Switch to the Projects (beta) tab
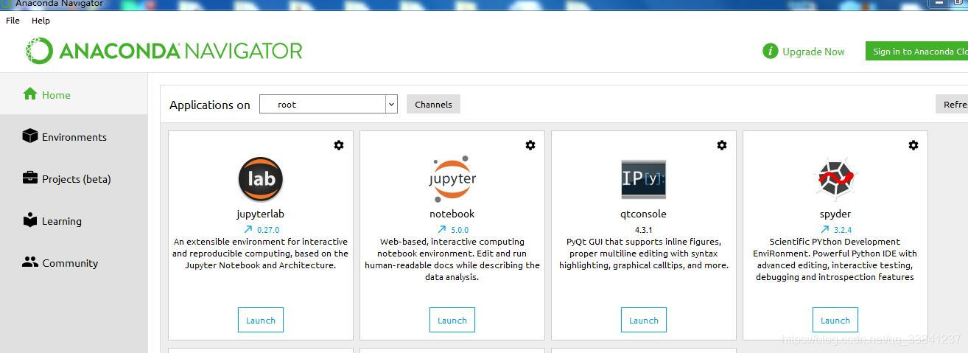This screenshot has height=353, width=968. point(74,178)
